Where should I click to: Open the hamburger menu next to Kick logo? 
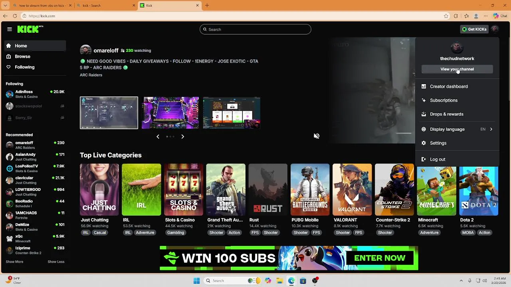pos(10,29)
